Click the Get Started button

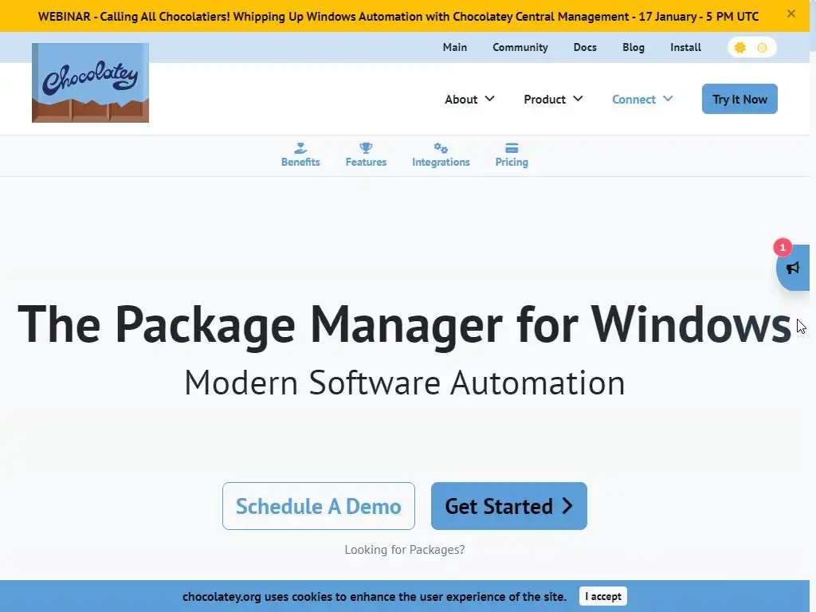(x=508, y=506)
